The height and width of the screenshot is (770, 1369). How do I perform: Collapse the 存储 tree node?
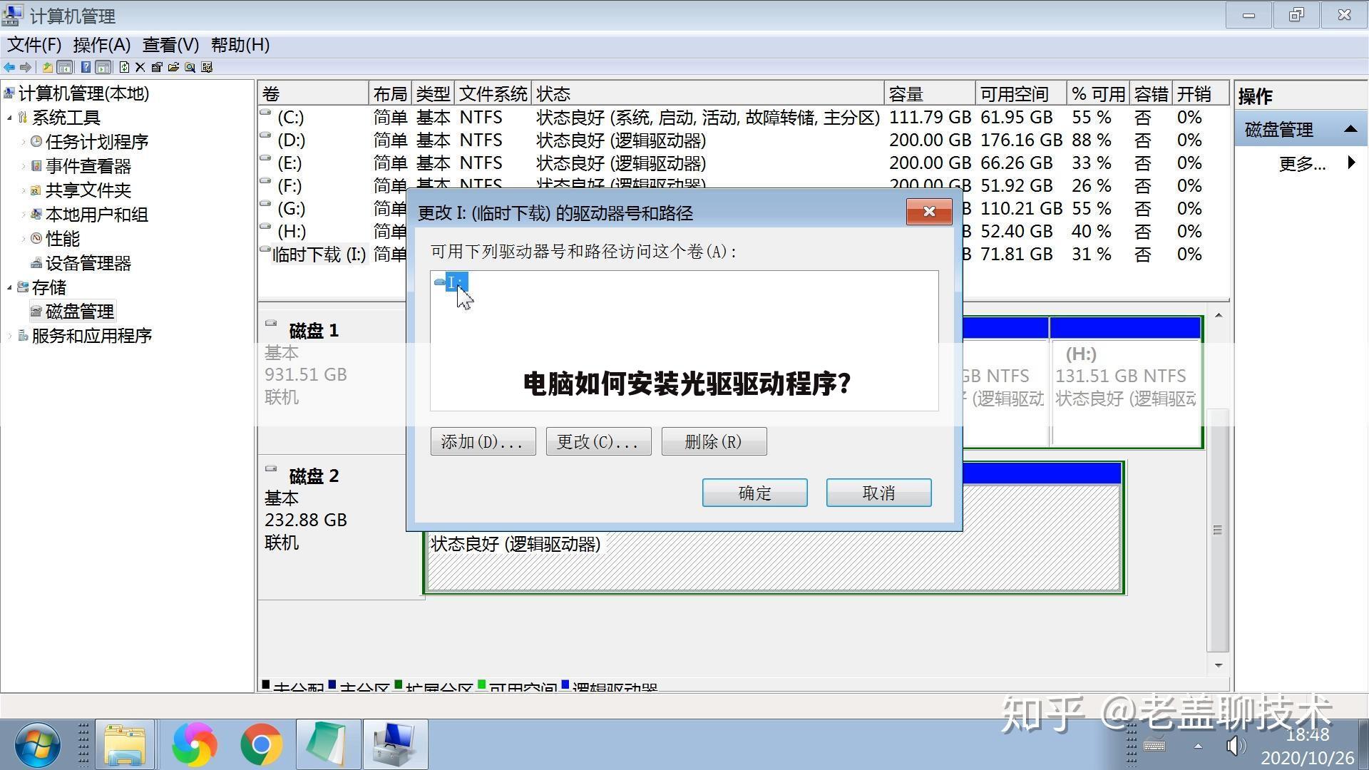[x=9, y=287]
